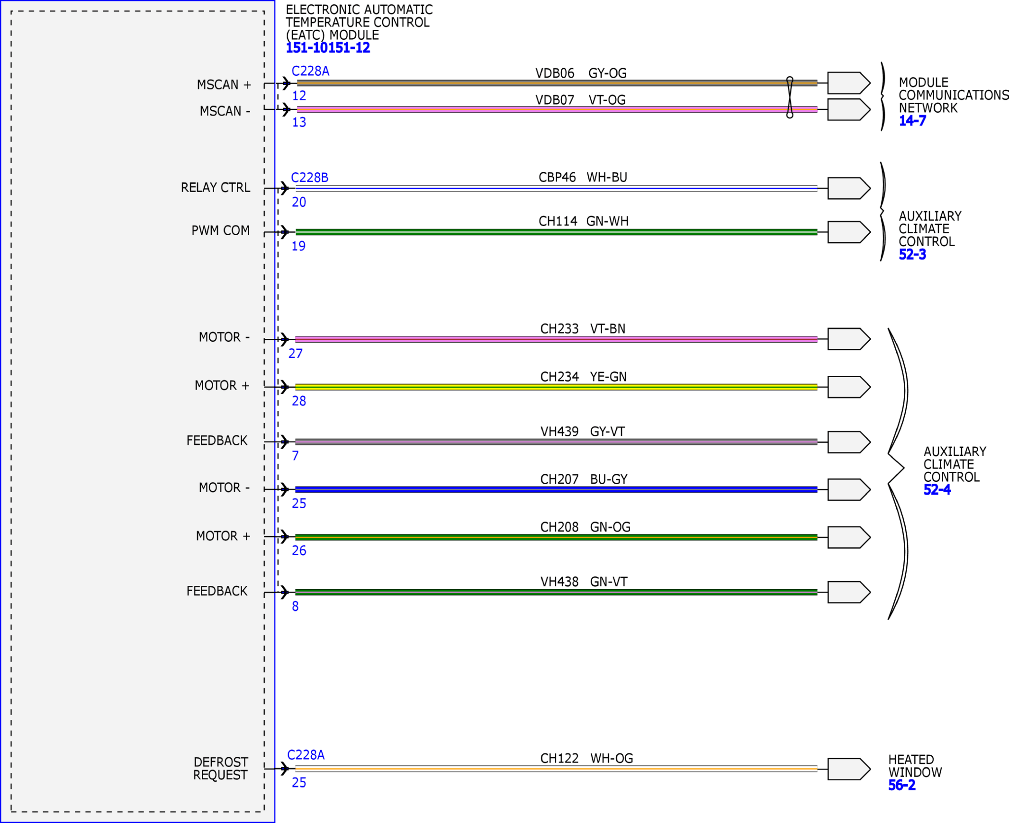Open the 56-2 Heated Window link
This screenshot has height=823, width=1009.
(x=902, y=785)
